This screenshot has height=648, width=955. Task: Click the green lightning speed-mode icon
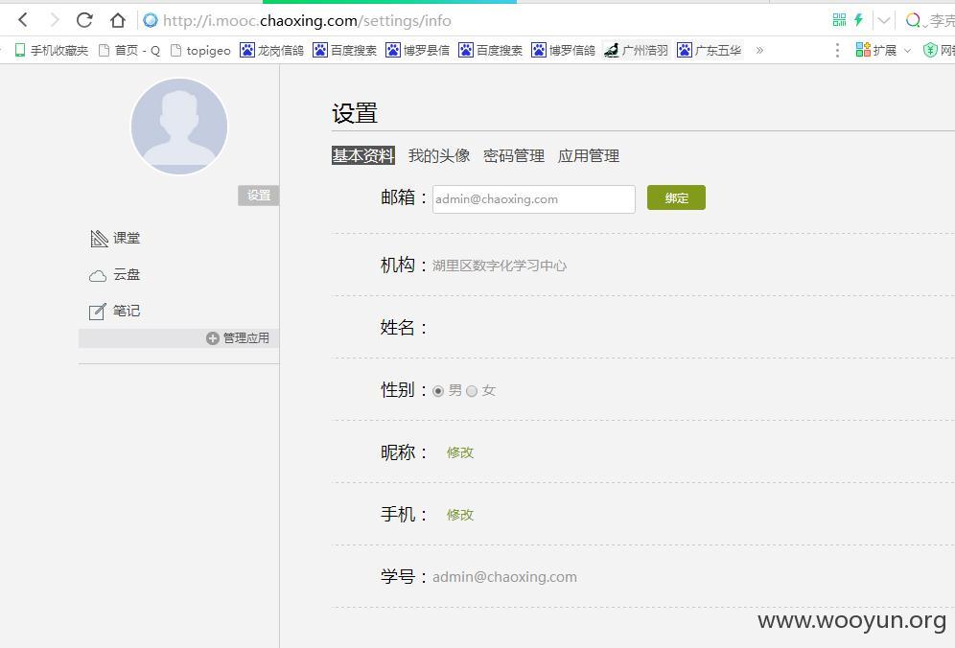[x=859, y=20]
